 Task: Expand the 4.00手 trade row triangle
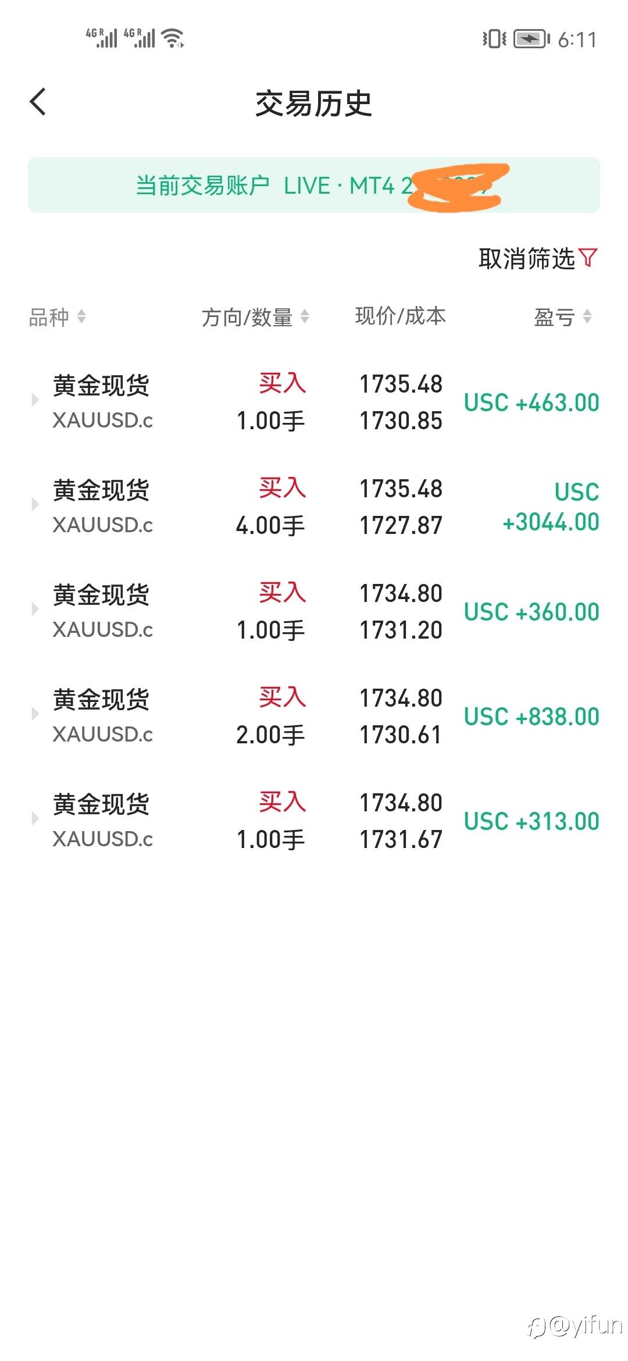35,504
